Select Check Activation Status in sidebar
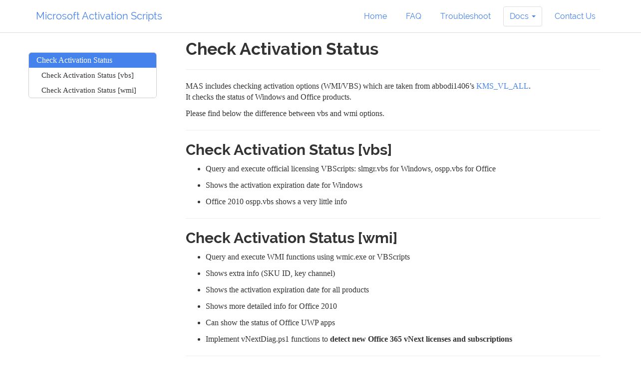Image resolution: width=641 pixels, height=387 pixels. point(92,60)
